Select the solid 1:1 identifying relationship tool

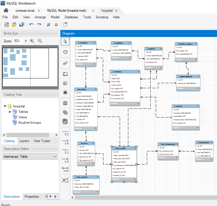pyautogui.click(x=65, y=151)
